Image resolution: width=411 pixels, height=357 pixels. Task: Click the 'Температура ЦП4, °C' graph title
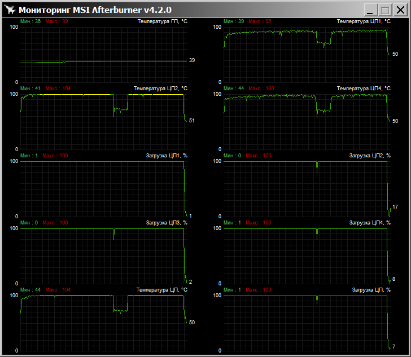(x=364, y=89)
